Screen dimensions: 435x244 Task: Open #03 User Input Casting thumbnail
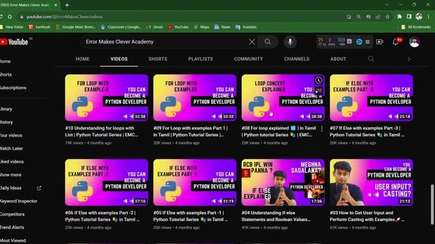tap(371, 182)
